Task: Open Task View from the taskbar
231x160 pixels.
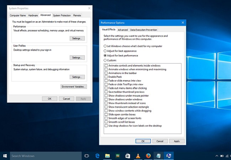Action: [x=87, y=156]
